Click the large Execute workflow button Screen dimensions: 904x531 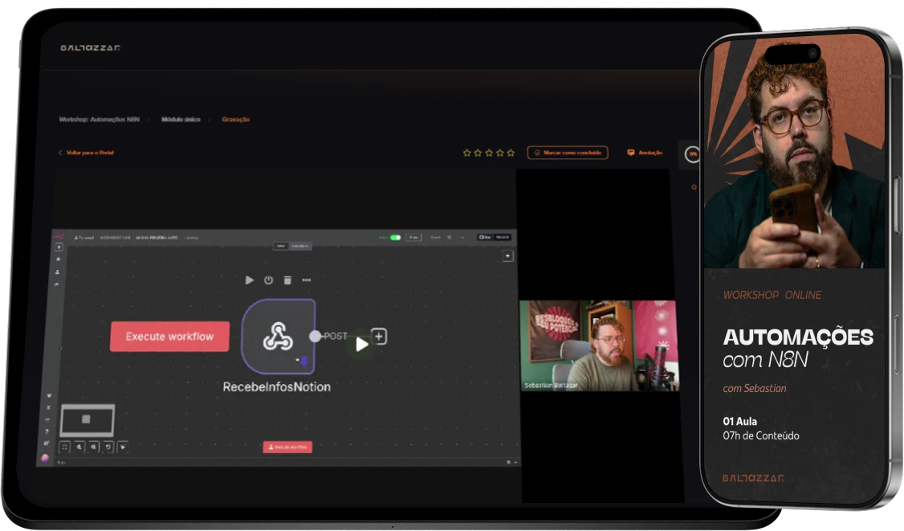tap(169, 337)
